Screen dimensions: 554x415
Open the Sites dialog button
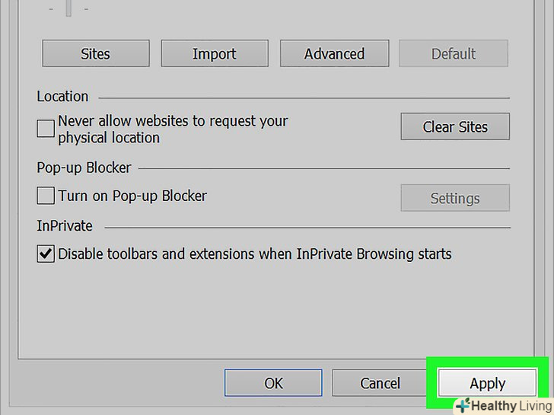[95, 54]
